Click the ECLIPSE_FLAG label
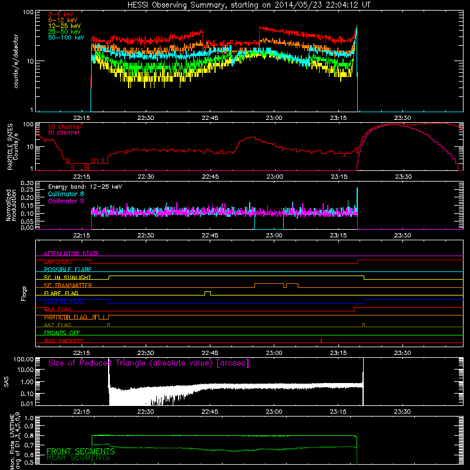470x470 pixels. click(x=64, y=301)
